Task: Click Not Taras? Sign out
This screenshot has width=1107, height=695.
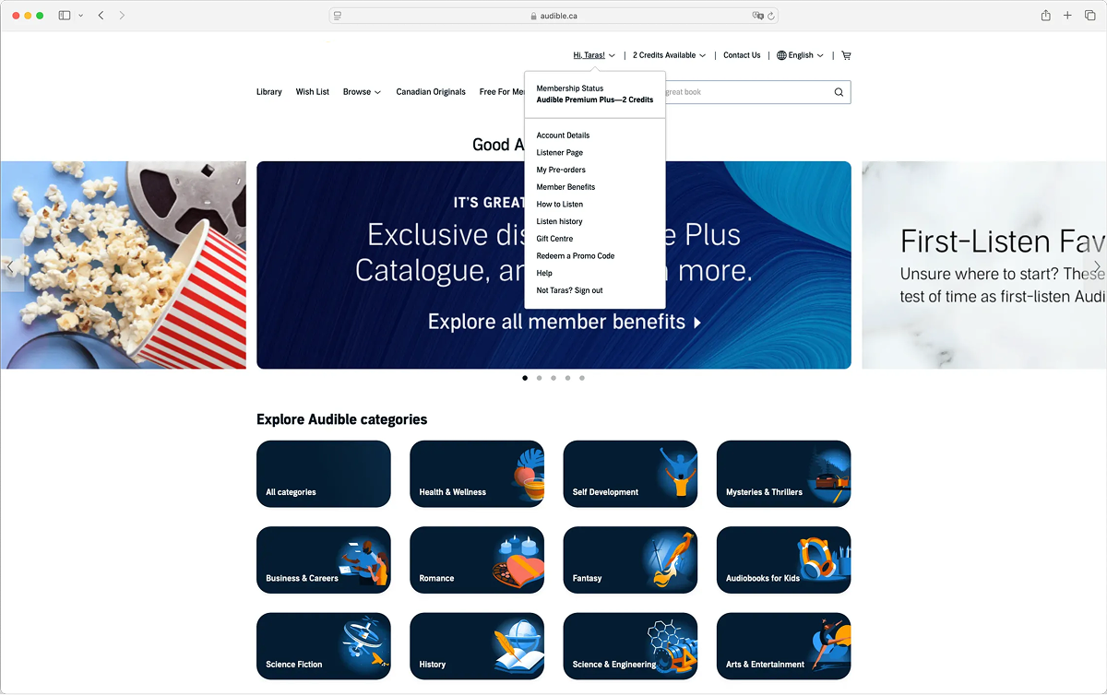Action: pos(569,290)
